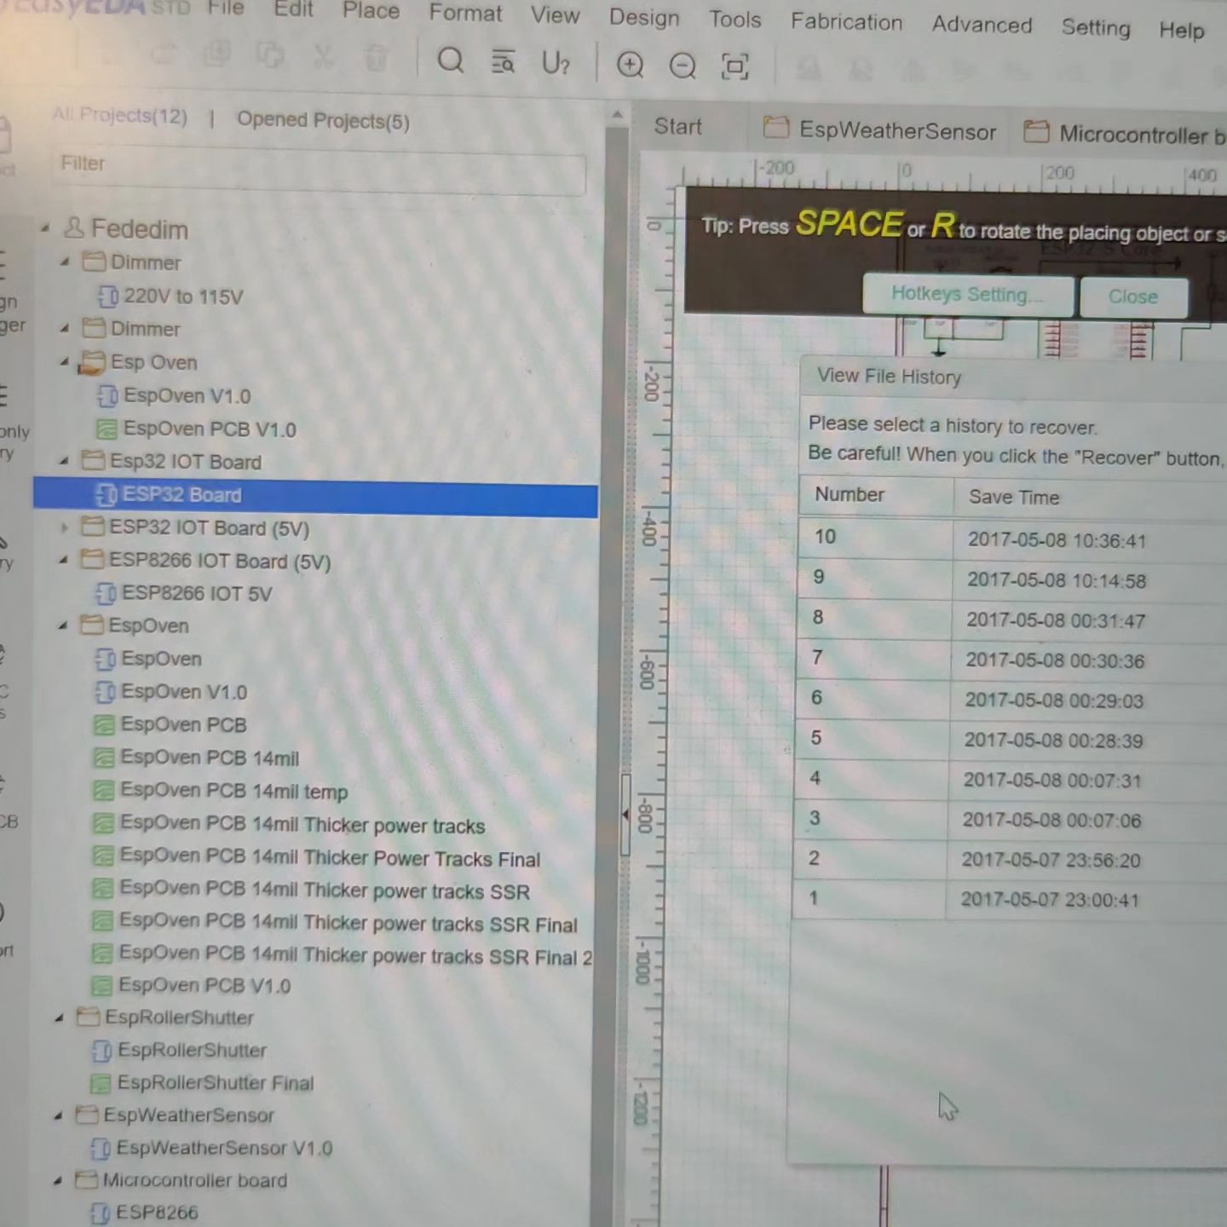Show Opened Projects(5) list

pyautogui.click(x=323, y=120)
